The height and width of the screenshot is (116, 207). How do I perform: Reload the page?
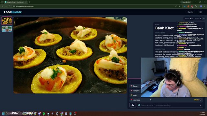pos(10,6)
